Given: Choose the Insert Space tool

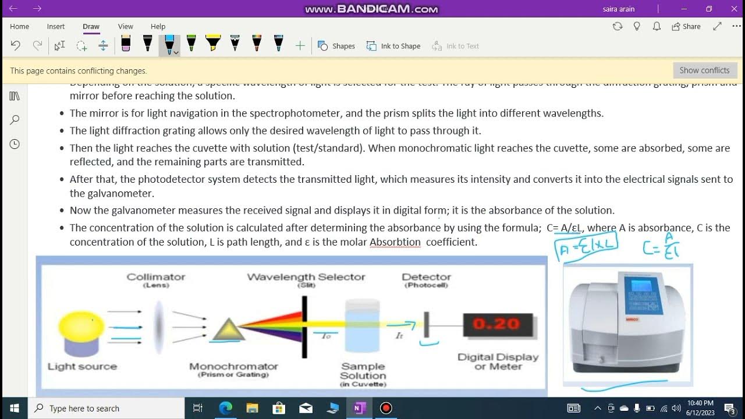Looking at the screenshot, I should pyautogui.click(x=104, y=46).
